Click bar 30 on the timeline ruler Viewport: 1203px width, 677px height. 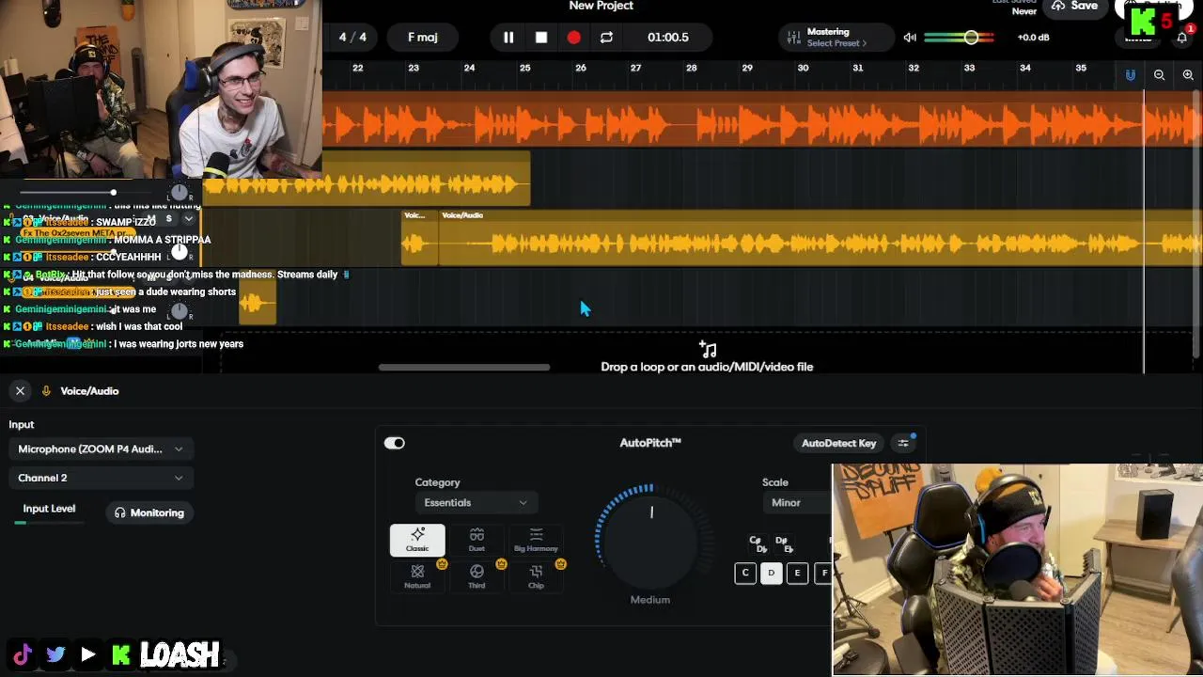pos(803,68)
